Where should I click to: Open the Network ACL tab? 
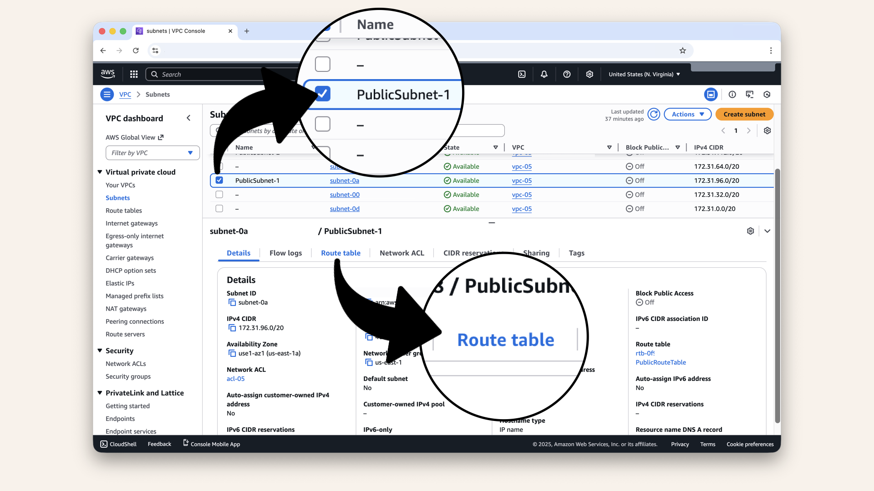click(401, 253)
